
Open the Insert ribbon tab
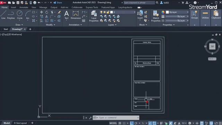[14, 7]
